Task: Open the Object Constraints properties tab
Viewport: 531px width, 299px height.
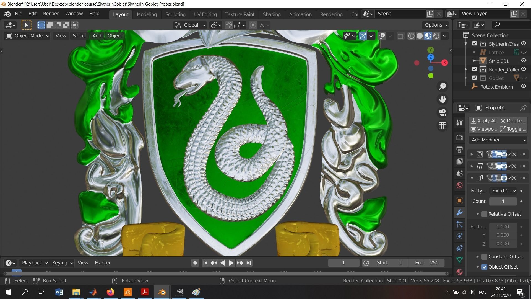Action: point(459,248)
